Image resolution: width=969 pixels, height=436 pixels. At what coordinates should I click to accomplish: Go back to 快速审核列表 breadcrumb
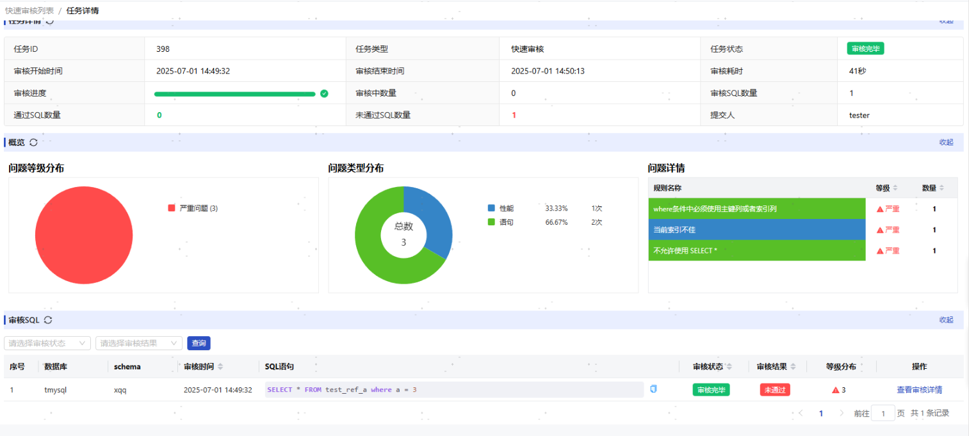click(x=29, y=10)
